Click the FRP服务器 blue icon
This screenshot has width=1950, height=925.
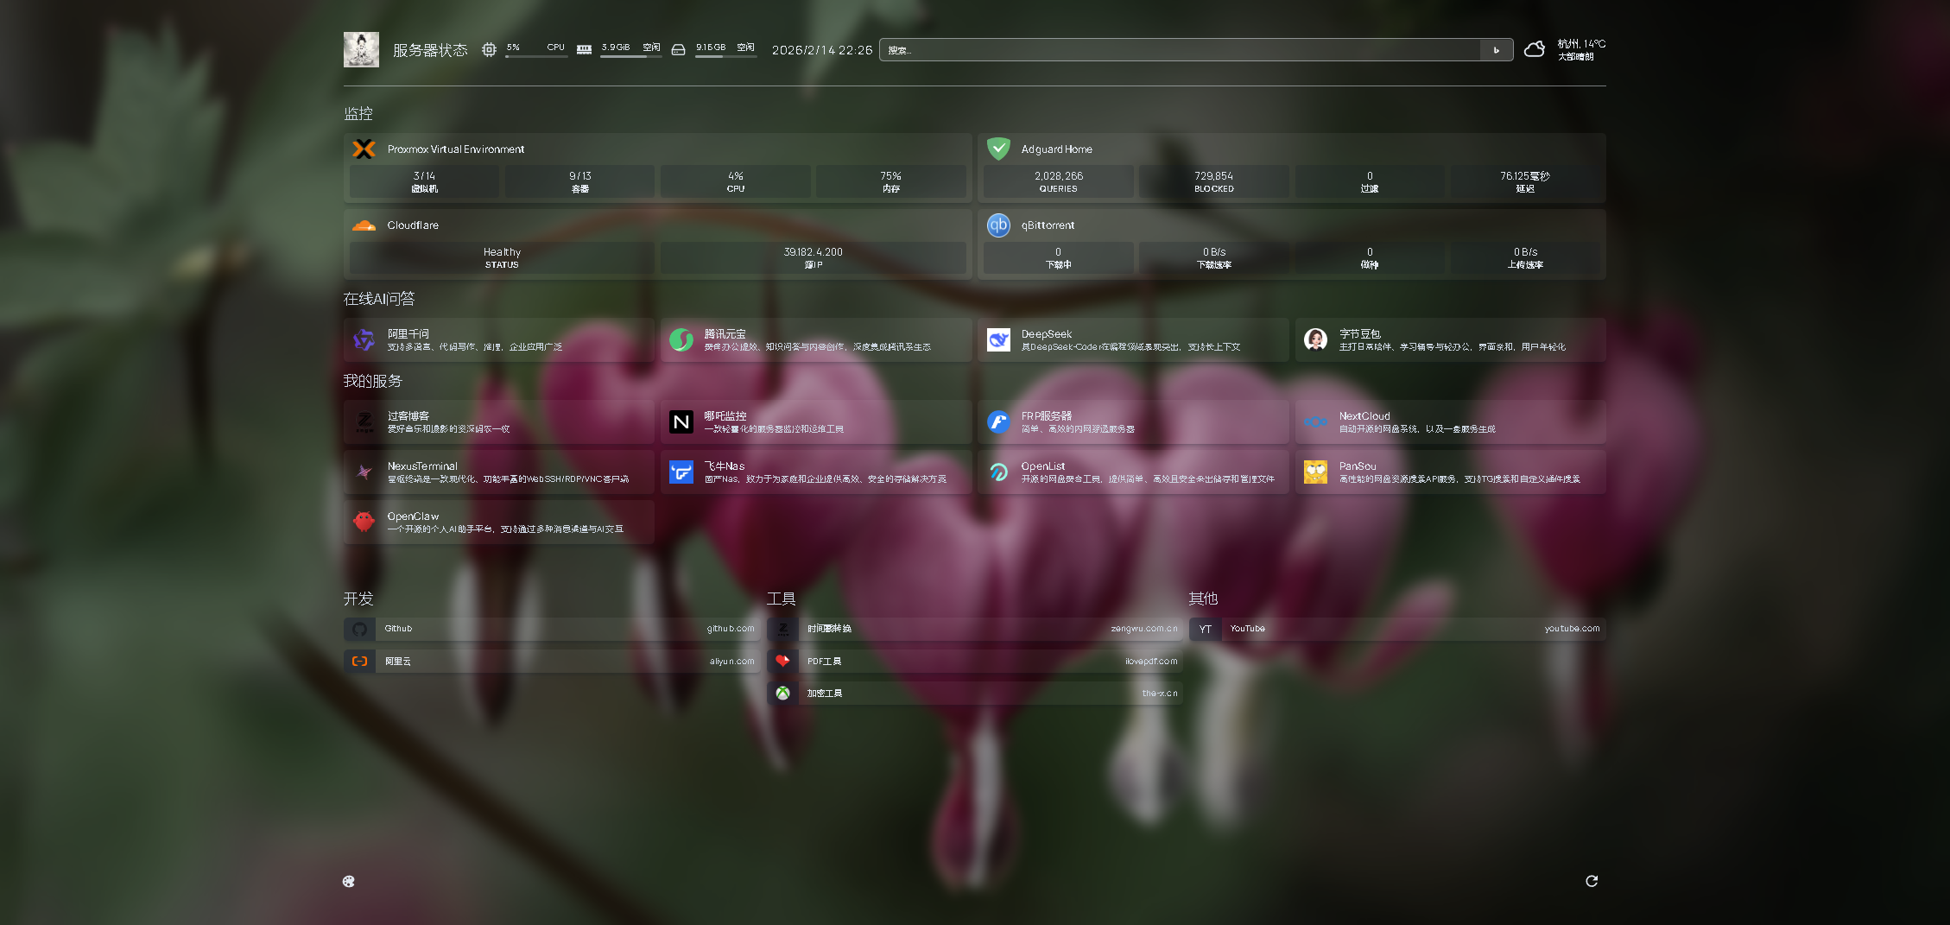pyautogui.click(x=998, y=421)
